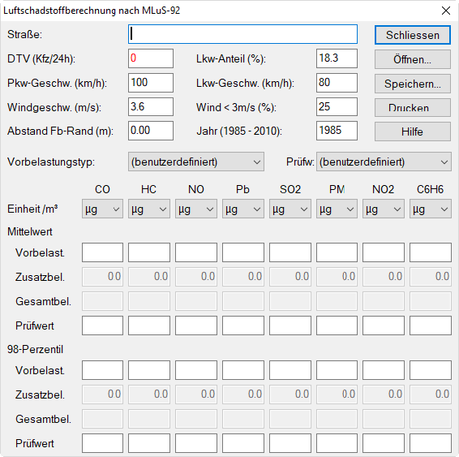The width and height of the screenshot is (459, 457).
Task: Click 98-Perzentil Prüfwert field for C6H6
Action: click(431, 443)
